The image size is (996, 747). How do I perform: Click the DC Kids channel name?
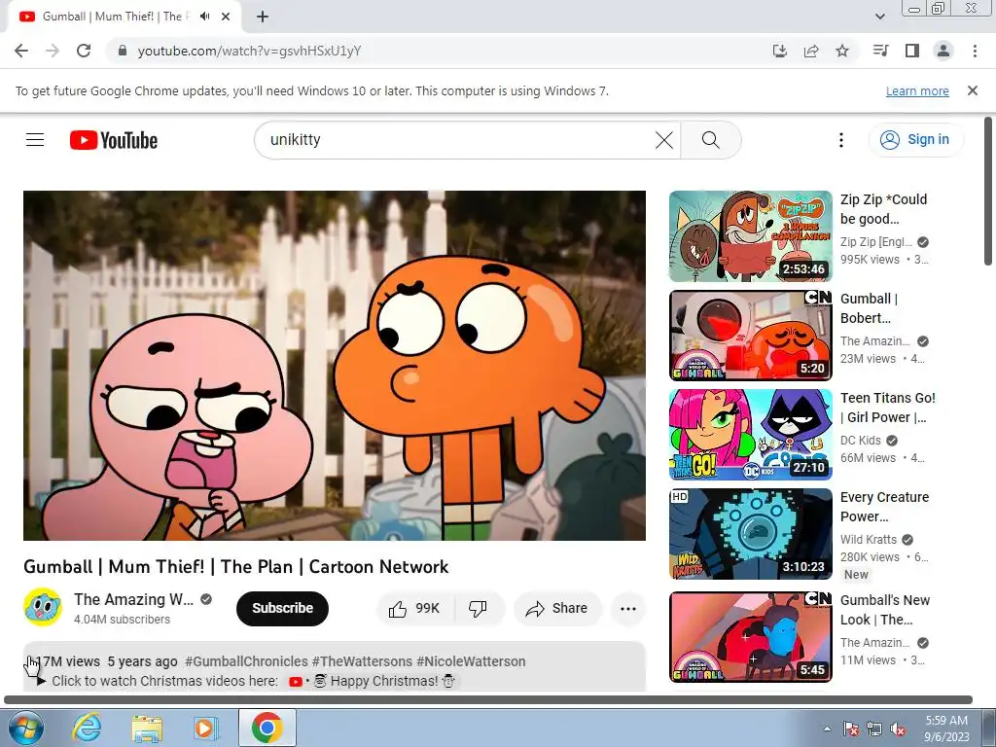click(861, 441)
